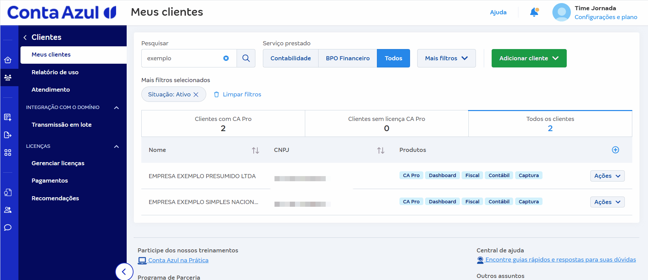The width and height of the screenshot is (648, 280).
Task: Remove the Situação: Ativo filter chip
Action: click(x=196, y=94)
